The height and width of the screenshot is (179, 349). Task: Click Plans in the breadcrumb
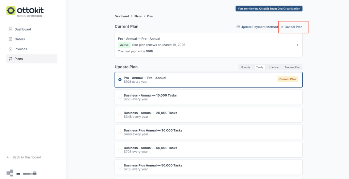(x=138, y=16)
